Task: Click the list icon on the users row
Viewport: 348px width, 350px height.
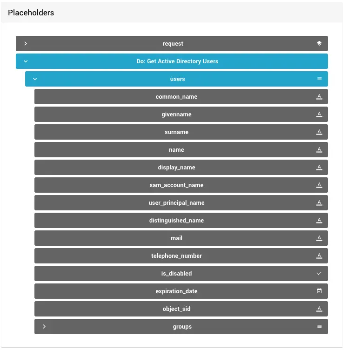Action: tap(319, 79)
